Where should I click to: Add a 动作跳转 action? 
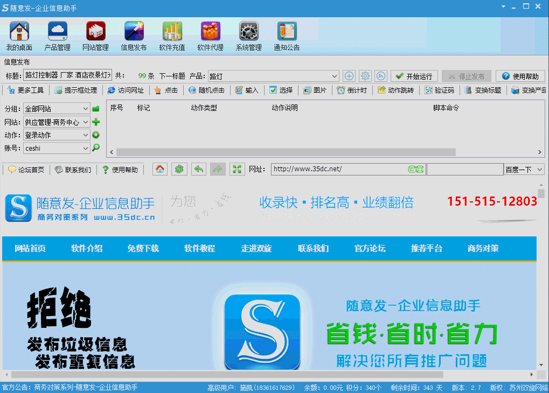click(x=395, y=90)
